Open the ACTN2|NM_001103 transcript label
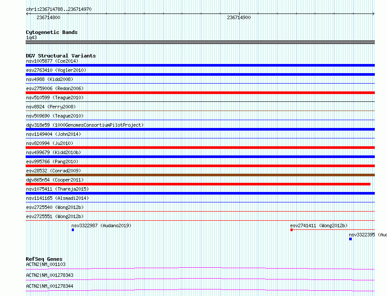The width and height of the screenshot is (387, 296). [46, 264]
